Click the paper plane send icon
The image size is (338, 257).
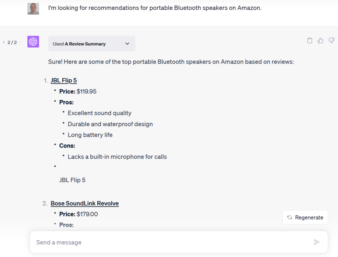[317, 242]
